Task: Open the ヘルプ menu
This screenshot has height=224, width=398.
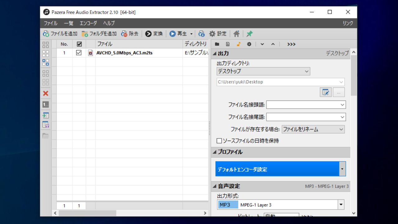Action: pyautogui.click(x=109, y=23)
